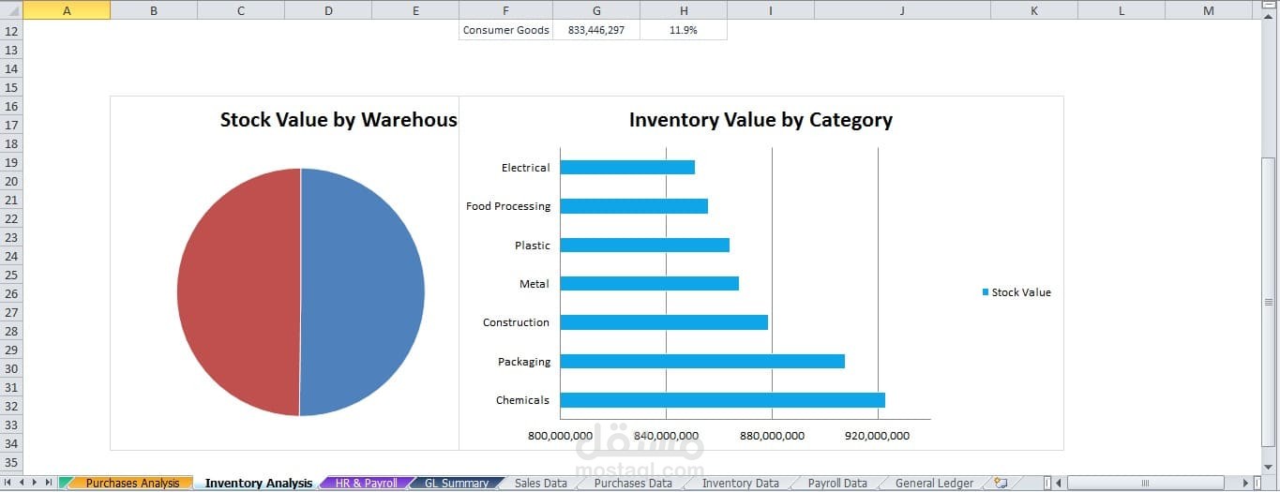
Task: Click the previous sheet navigation arrow
Action: pos(23,483)
